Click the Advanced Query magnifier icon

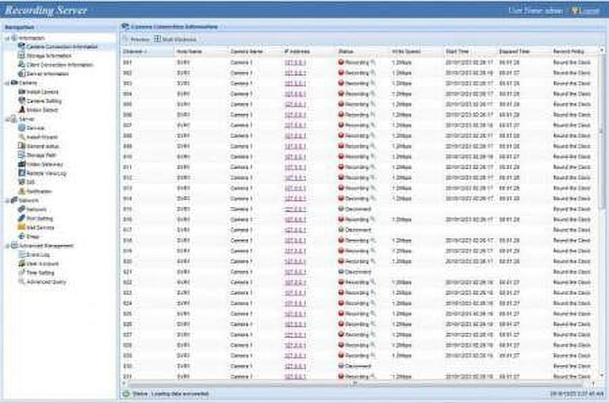pos(22,281)
